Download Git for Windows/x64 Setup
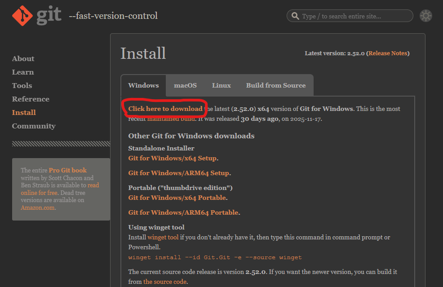The height and width of the screenshot is (287, 443). [x=173, y=158]
